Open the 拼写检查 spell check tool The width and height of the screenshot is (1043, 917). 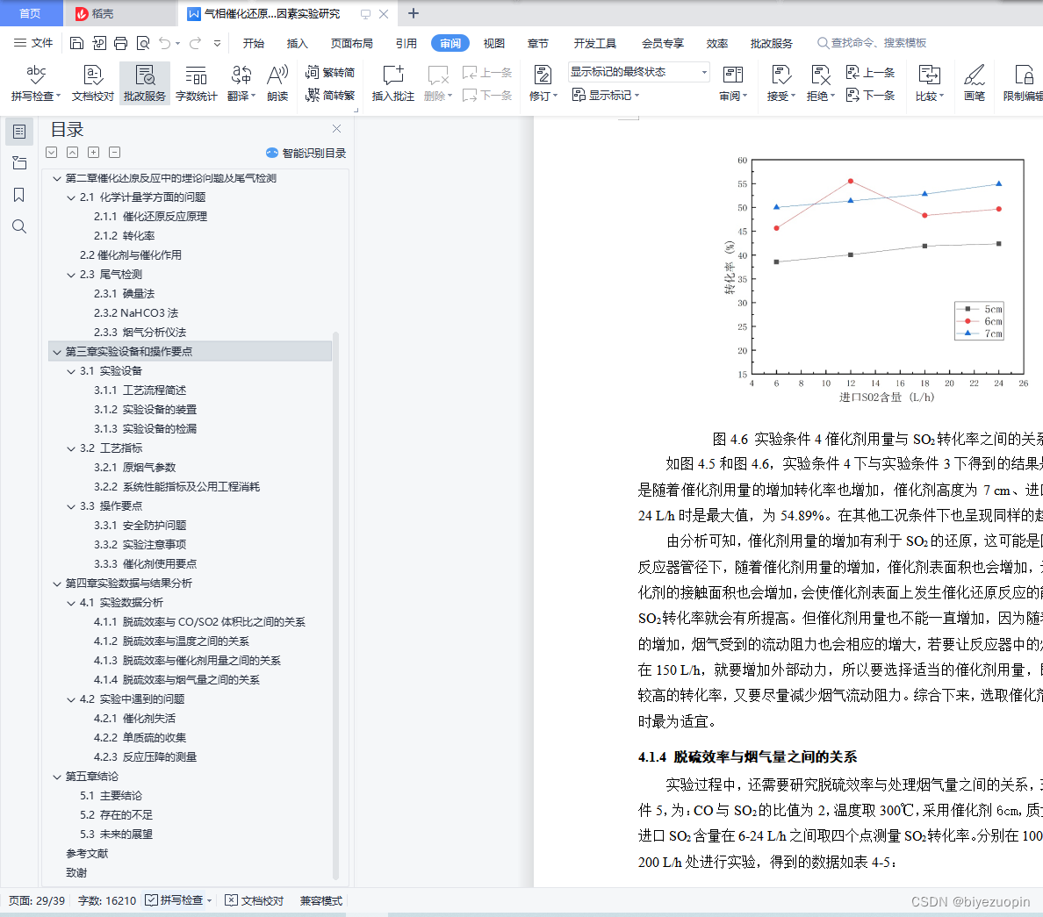pyautogui.click(x=36, y=83)
